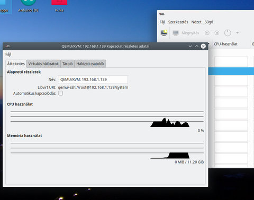Select the Hálózati csatolók tab
The height and width of the screenshot is (200, 254).
click(90, 63)
